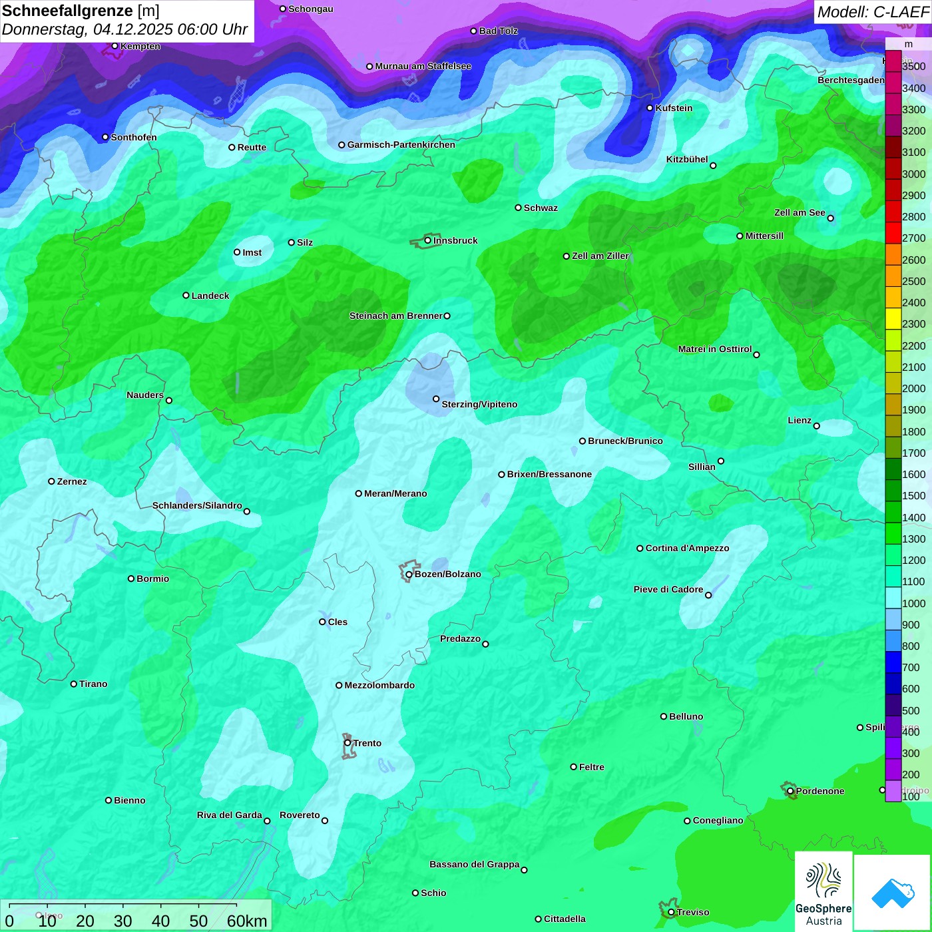
Task: Click the Schio location dot
Action: pyautogui.click(x=415, y=893)
